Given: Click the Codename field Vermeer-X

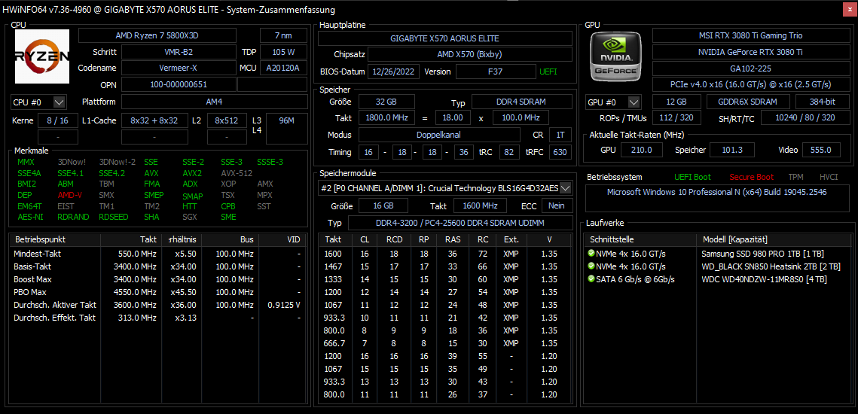Looking at the screenshot, I should coord(179,68).
